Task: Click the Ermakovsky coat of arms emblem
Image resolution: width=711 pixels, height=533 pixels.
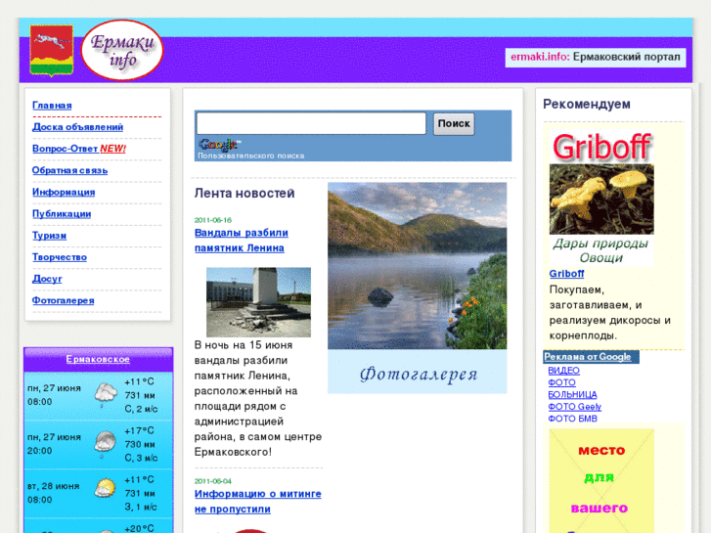Action: pyautogui.click(x=51, y=50)
